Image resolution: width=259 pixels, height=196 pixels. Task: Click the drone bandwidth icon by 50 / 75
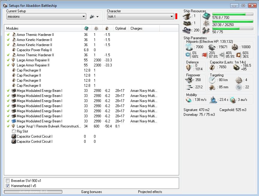206,31
